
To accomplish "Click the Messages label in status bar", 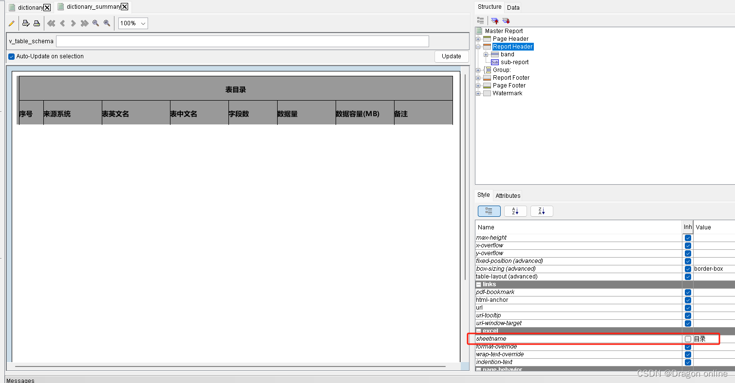I will (x=20, y=381).
